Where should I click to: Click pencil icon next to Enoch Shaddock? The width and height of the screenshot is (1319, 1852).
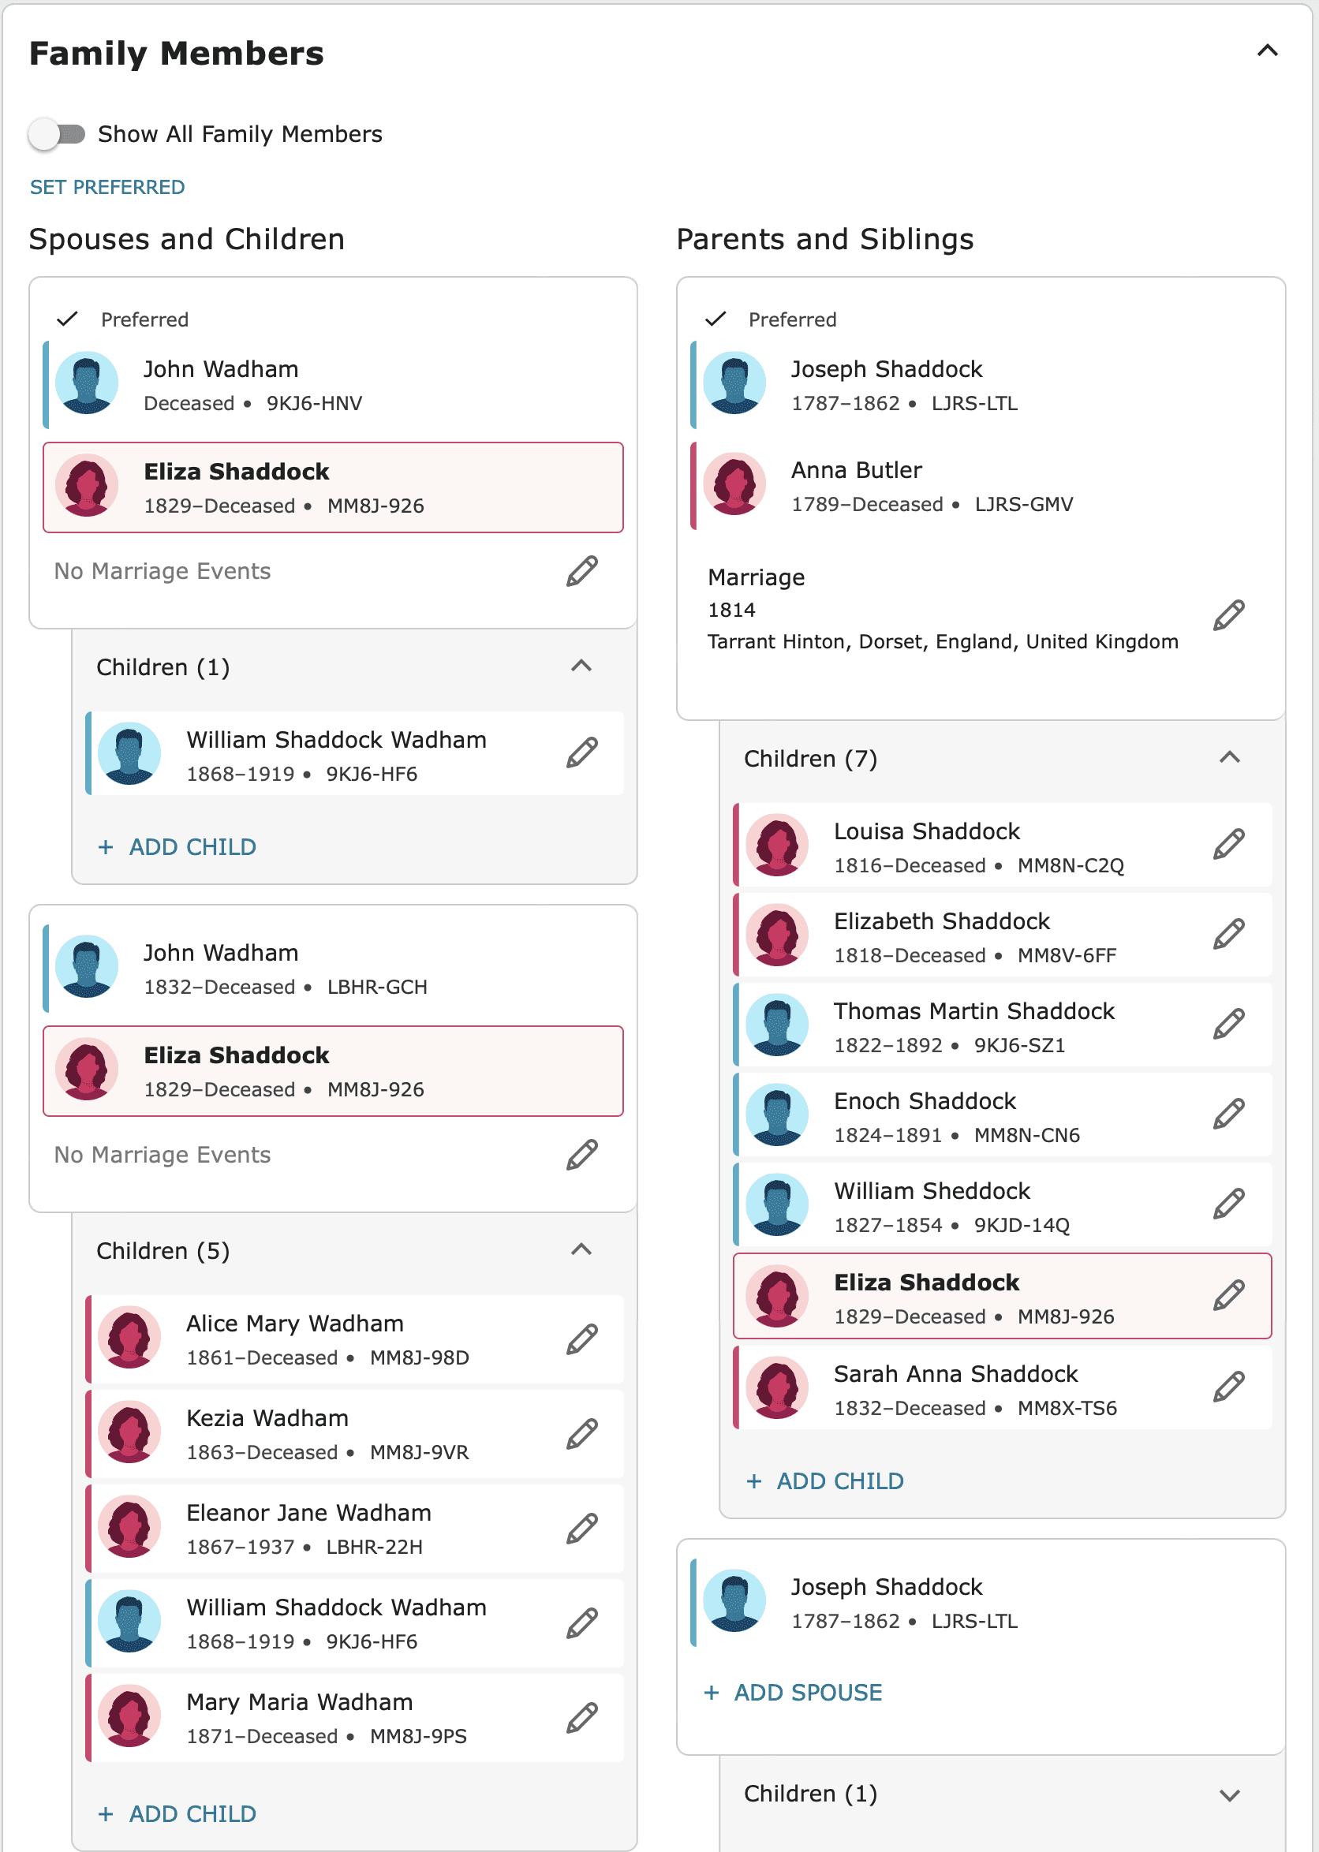(1228, 1114)
